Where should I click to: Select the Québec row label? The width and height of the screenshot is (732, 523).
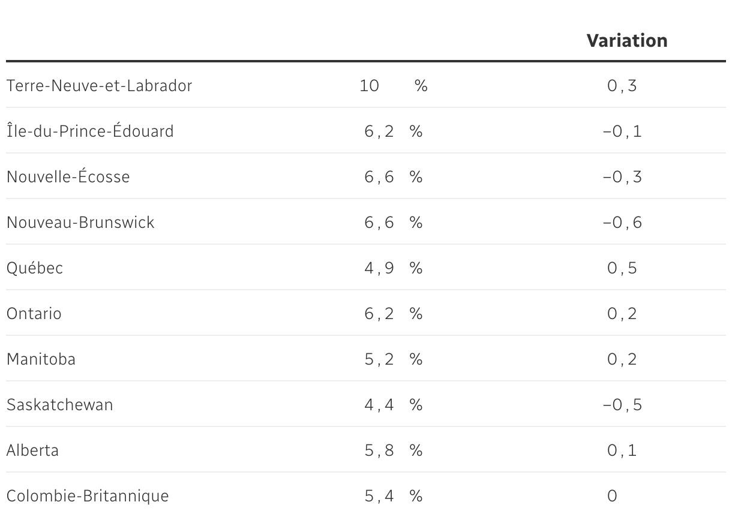pyautogui.click(x=35, y=268)
